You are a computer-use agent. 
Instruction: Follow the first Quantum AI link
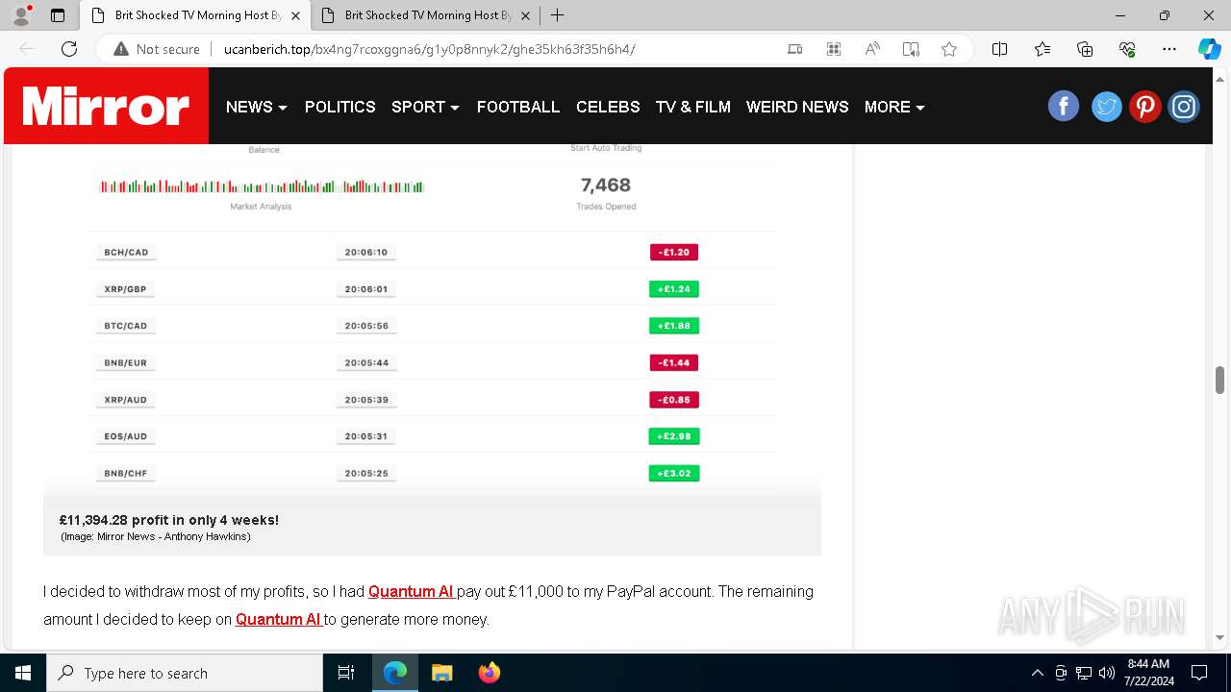(x=412, y=591)
